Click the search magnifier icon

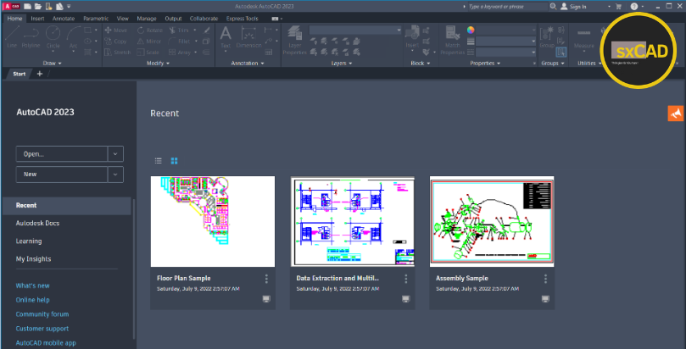pyautogui.click(x=553, y=6)
